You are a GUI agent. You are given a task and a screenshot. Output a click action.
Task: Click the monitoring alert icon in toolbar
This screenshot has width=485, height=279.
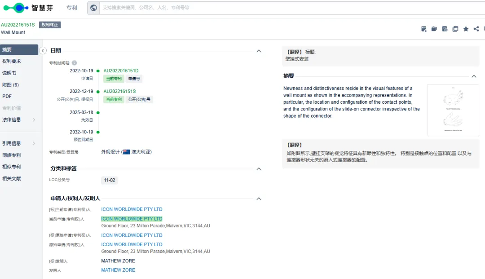point(445,29)
